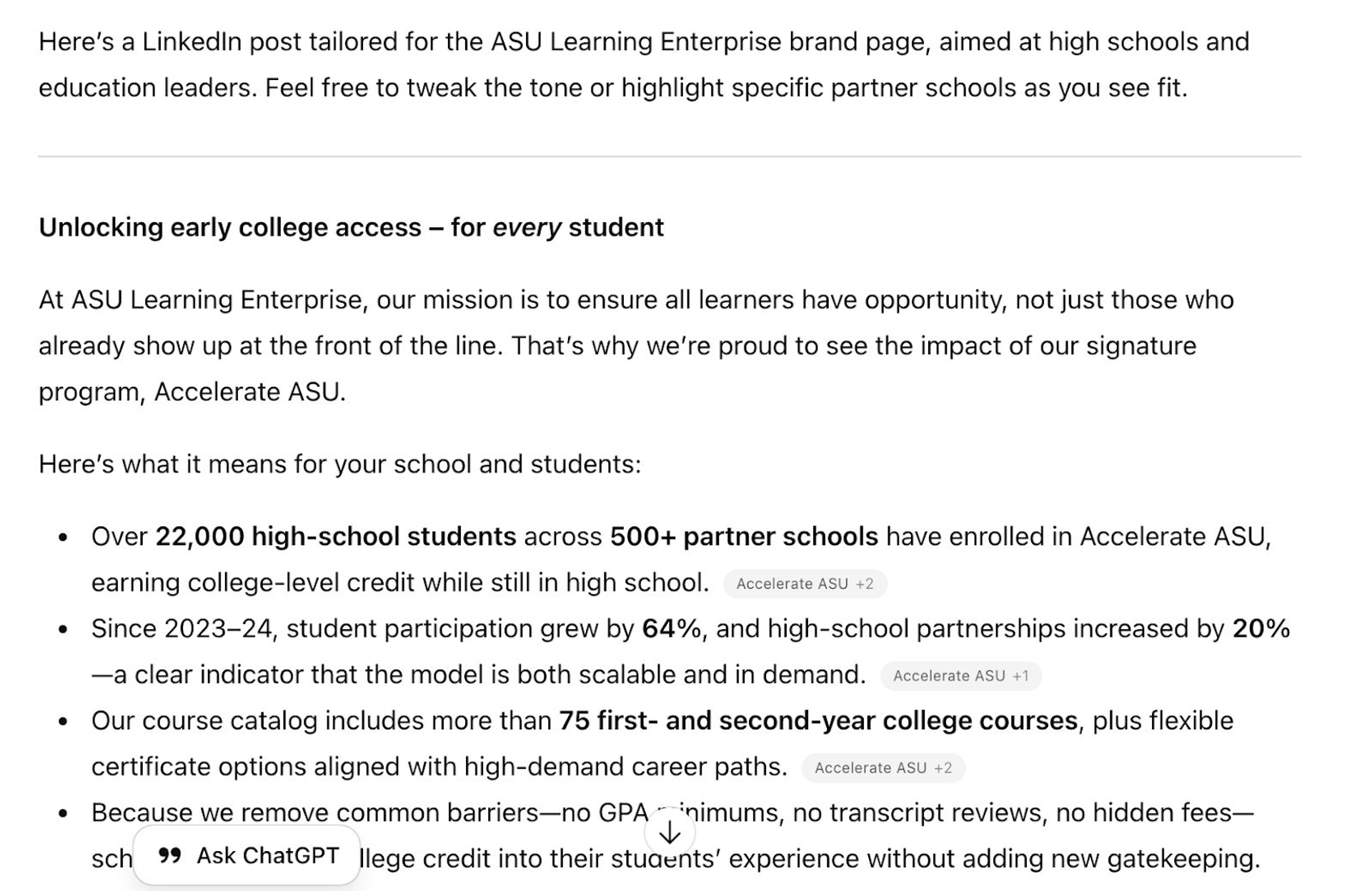Open the citation chip after course catalog bullet
Viewport: 1372px width, 891px height.
870,767
